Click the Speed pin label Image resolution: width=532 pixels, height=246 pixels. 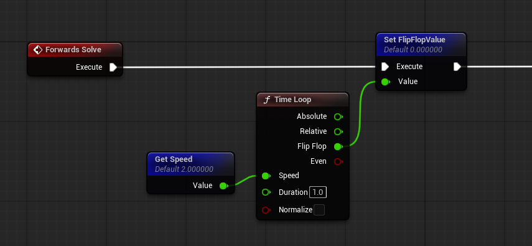click(x=289, y=176)
